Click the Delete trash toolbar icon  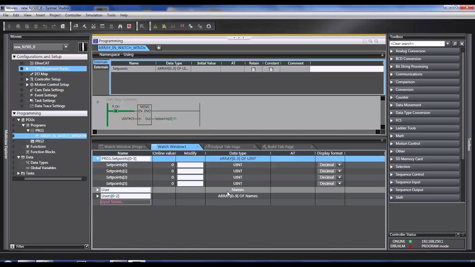(36, 26)
